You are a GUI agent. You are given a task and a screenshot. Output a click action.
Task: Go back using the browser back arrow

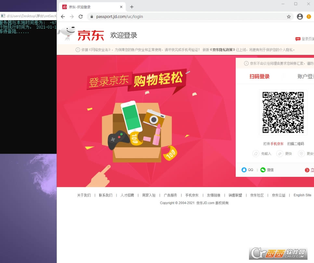63,17
